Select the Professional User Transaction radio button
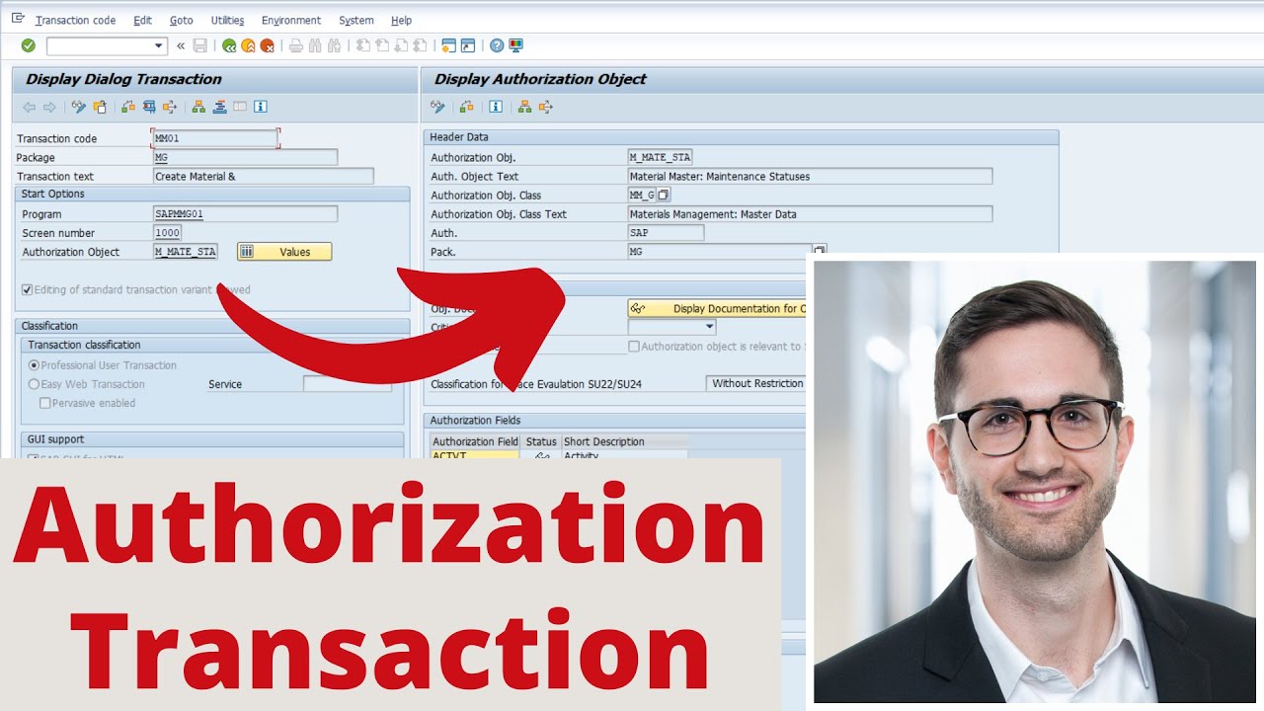 click(35, 365)
